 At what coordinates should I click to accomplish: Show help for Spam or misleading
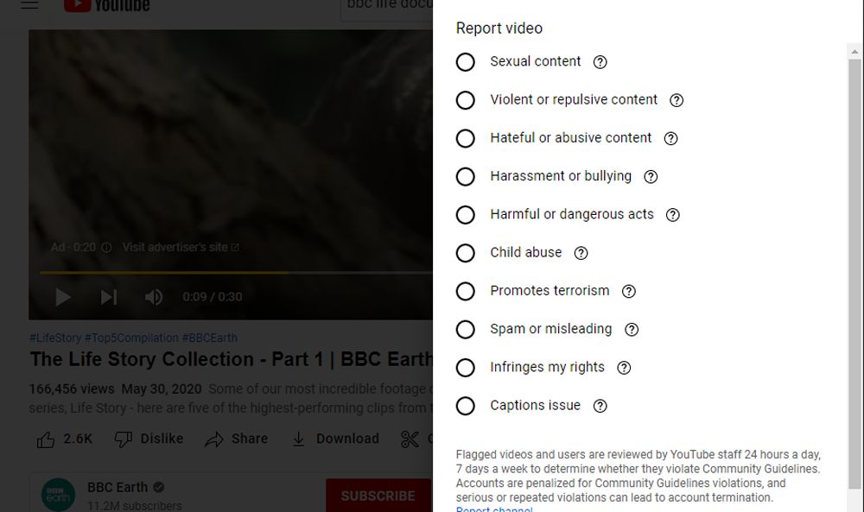[632, 329]
